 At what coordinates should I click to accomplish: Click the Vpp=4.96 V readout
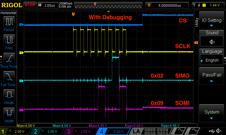[170, 126]
